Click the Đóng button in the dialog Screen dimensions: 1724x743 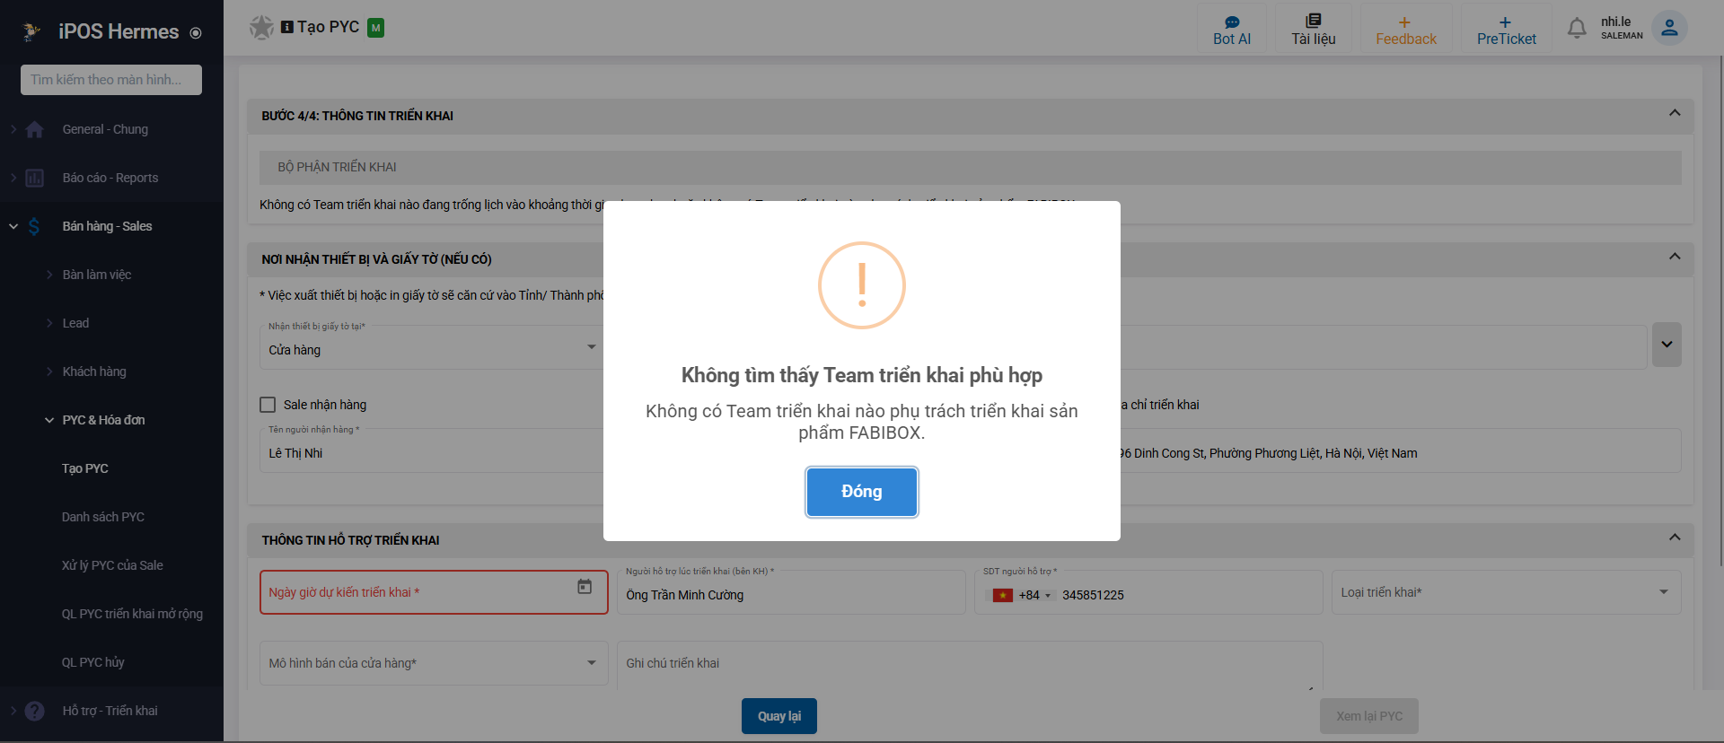point(862,492)
